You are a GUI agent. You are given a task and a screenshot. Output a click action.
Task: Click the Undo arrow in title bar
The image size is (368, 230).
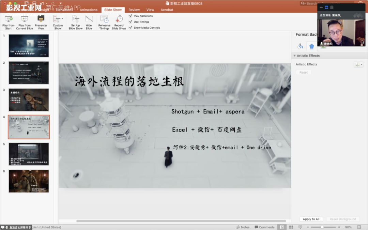pyautogui.click(x=42, y=3)
